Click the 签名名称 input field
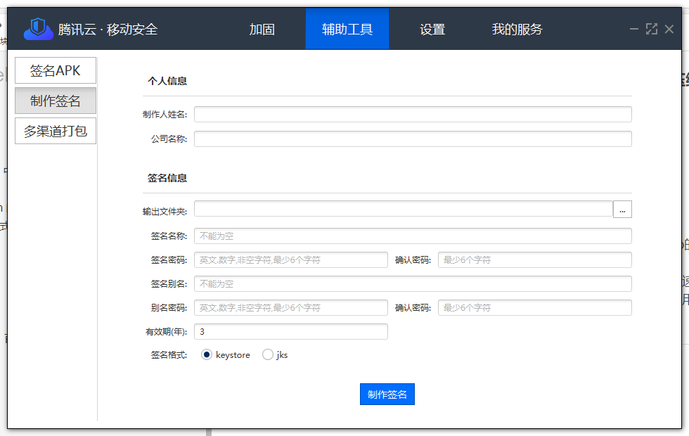The height and width of the screenshot is (436, 689). point(413,236)
